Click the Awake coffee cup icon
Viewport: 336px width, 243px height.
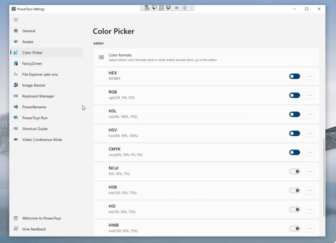(x=16, y=42)
